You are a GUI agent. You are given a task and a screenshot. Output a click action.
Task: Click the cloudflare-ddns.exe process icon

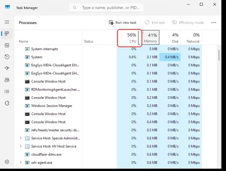pos(27,155)
